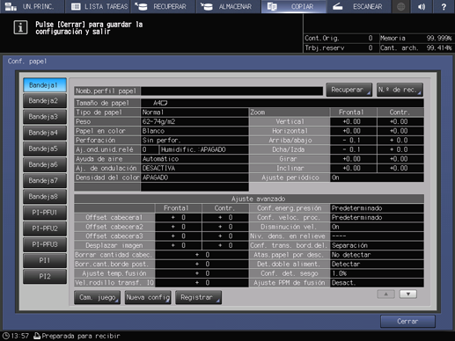
Task: Go to the ESCANEAR scan mode
Action: point(358,6)
